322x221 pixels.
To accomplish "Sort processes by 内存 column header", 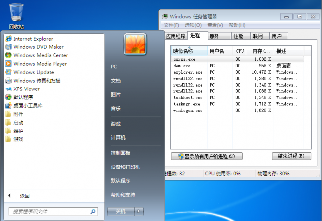I will point(260,51).
